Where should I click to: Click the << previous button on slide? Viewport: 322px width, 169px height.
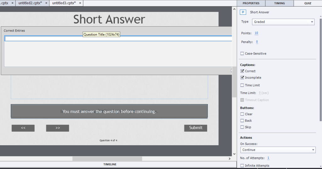click(x=23, y=128)
